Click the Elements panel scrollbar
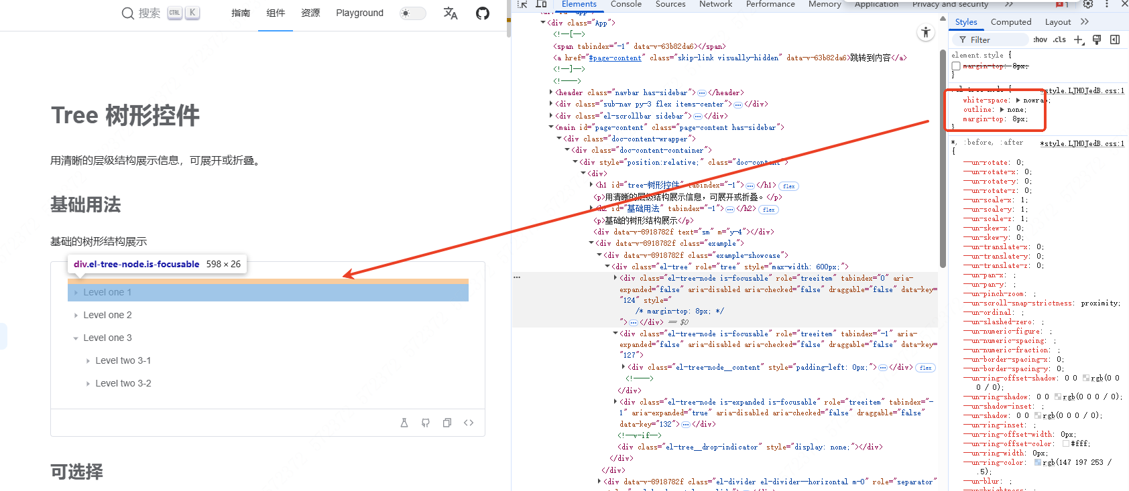 pyautogui.click(x=943, y=157)
